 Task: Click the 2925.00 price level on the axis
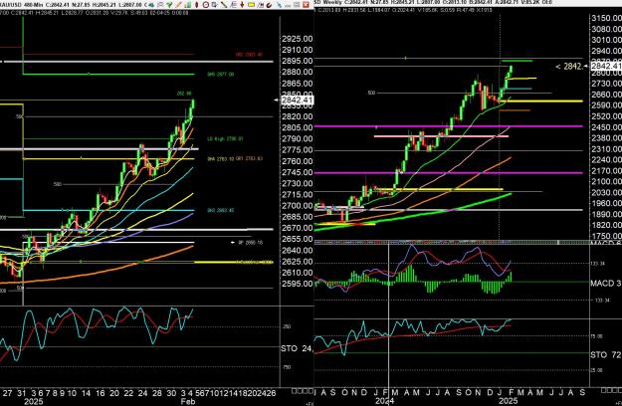[x=298, y=39]
